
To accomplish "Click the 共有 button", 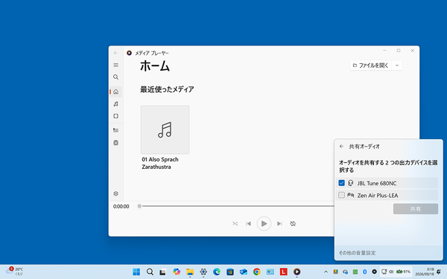I will pos(416,209).
